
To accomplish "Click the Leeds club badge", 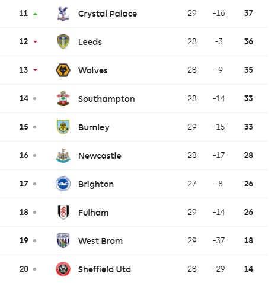I will 63,41.
